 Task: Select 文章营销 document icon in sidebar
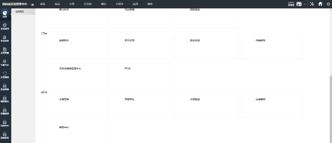(x=5, y=51)
